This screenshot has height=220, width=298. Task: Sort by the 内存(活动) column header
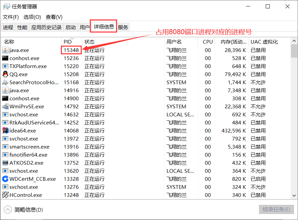click(232, 42)
